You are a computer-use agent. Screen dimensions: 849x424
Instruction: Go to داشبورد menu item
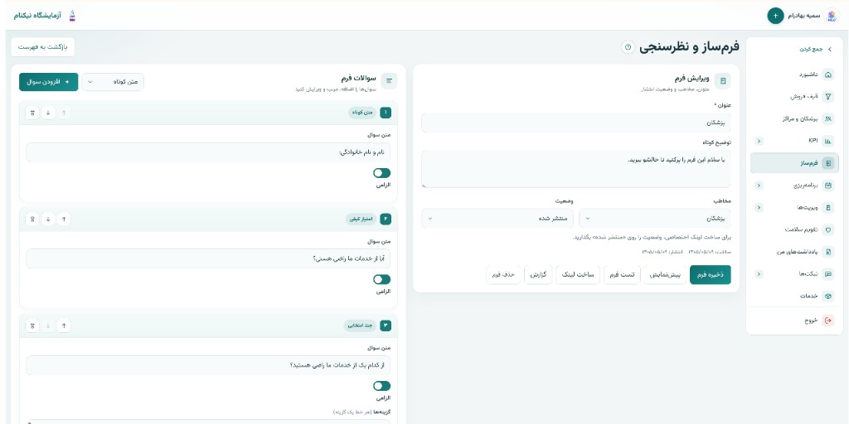pyautogui.click(x=794, y=75)
